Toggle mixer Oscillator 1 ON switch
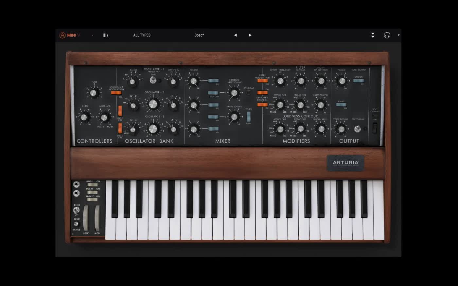 point(213,81)
